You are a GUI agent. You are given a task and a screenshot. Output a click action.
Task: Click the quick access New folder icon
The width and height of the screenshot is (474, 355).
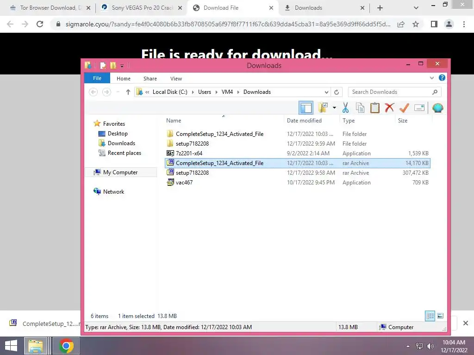pos(113,65)
